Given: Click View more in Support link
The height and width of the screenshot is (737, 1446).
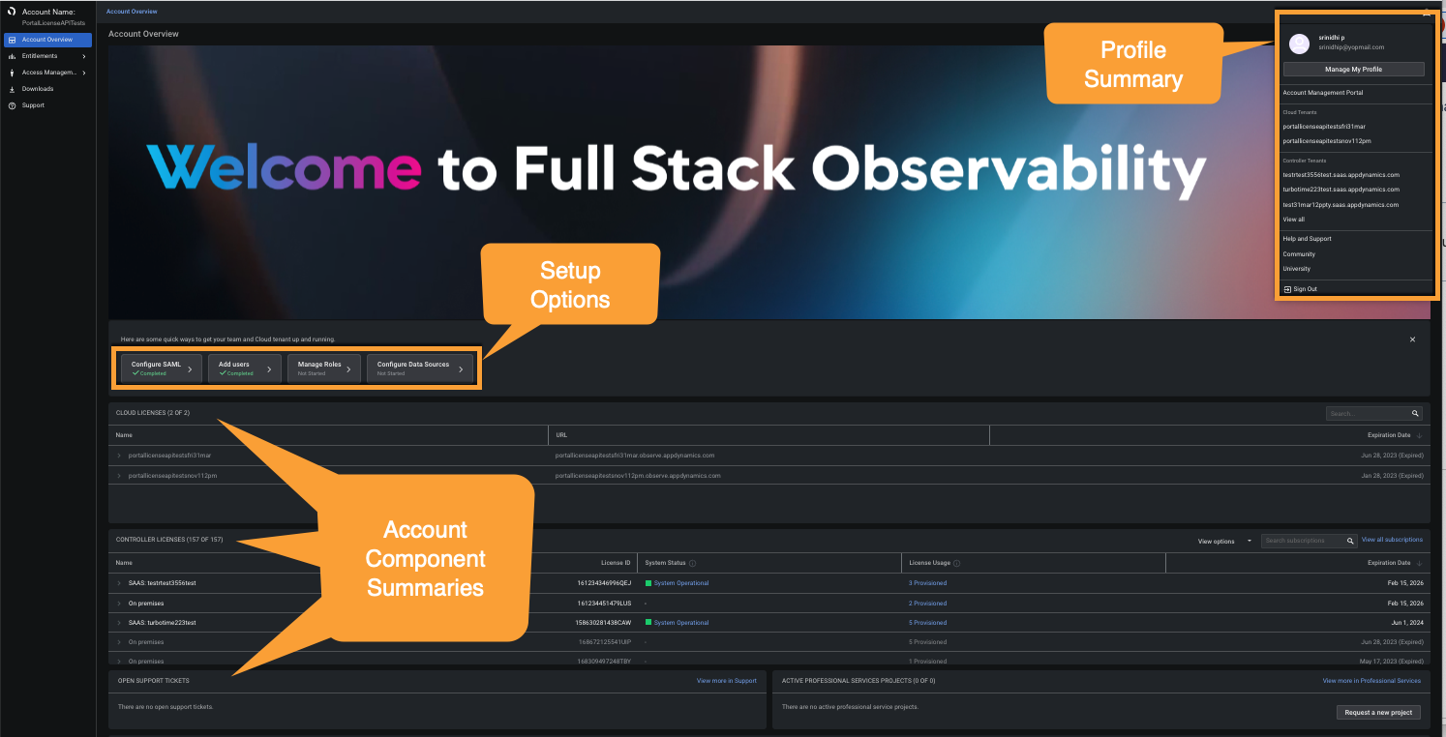Looking at the screenshot, I should [727, 681].
